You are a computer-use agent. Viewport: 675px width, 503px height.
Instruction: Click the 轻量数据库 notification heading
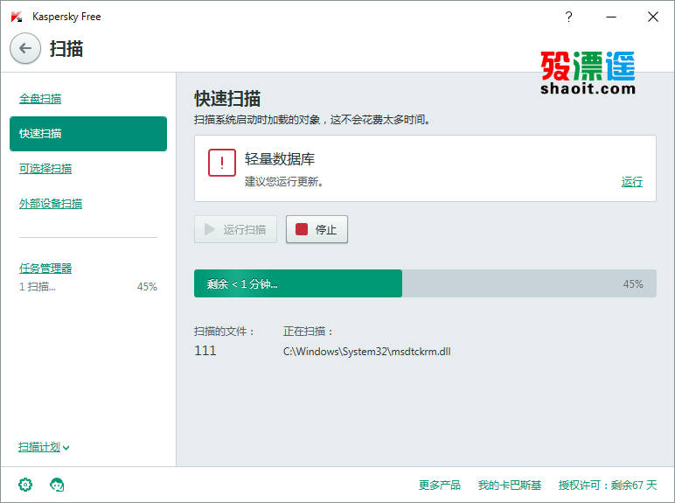click(x=280, y=159)
